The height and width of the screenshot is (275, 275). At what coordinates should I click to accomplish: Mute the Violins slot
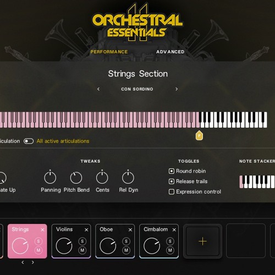click(x=82, y=250)
